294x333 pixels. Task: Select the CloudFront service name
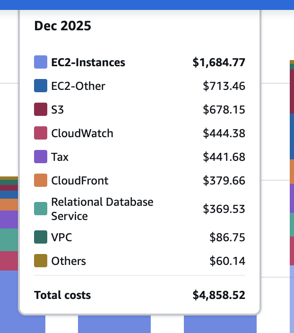point(80,181)
